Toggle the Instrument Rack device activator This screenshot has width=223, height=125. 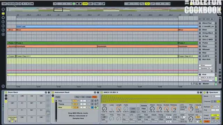pos(53,92)
